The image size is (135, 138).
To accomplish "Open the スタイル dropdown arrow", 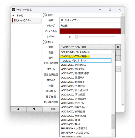I will click(119, 69).
